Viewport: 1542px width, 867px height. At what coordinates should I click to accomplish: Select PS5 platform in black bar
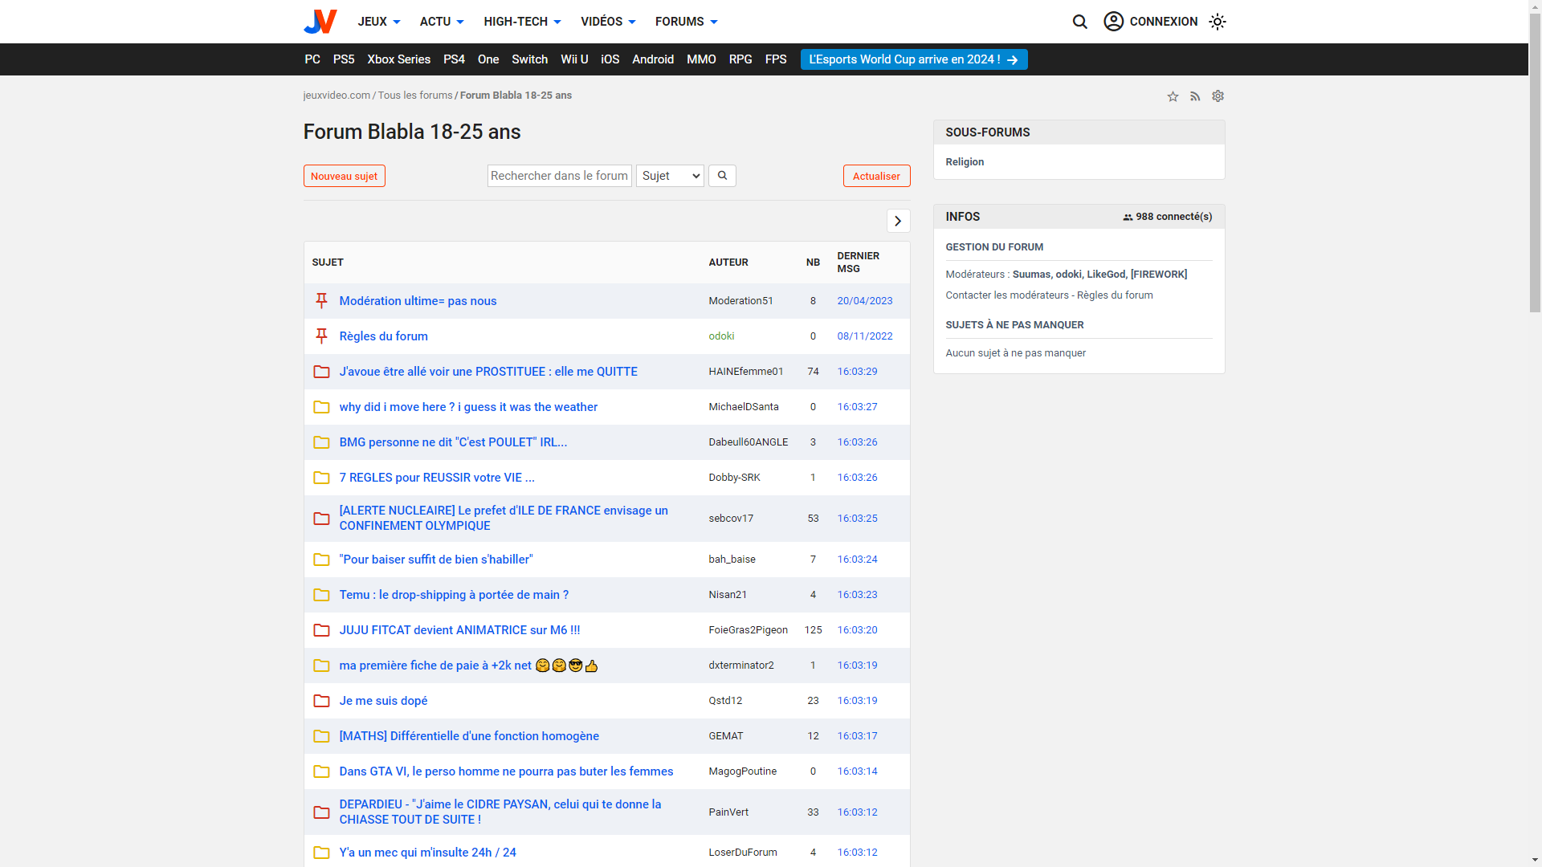coord(344,59)
